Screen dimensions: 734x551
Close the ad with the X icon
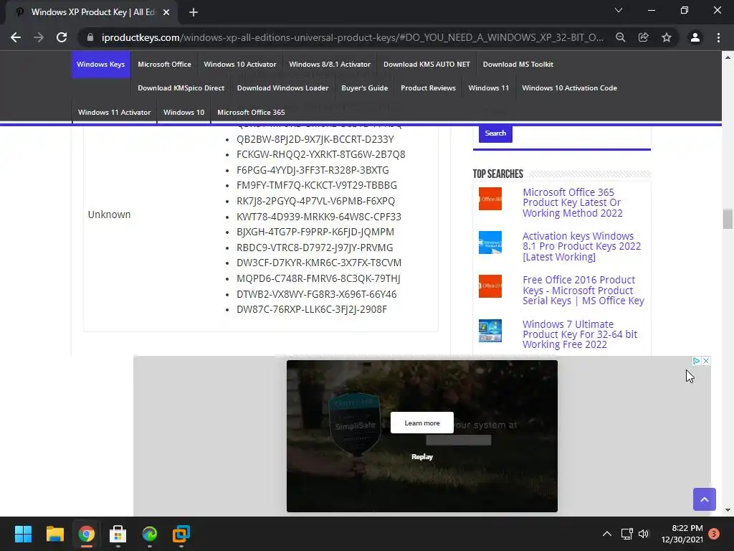coord(706,361)
